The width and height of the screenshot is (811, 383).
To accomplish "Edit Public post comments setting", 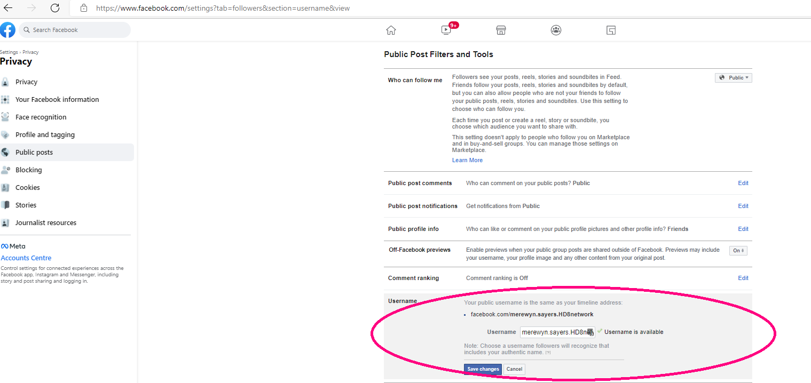I will [743, 183].
